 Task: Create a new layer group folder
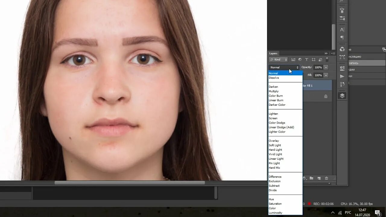tap(312, 178)
